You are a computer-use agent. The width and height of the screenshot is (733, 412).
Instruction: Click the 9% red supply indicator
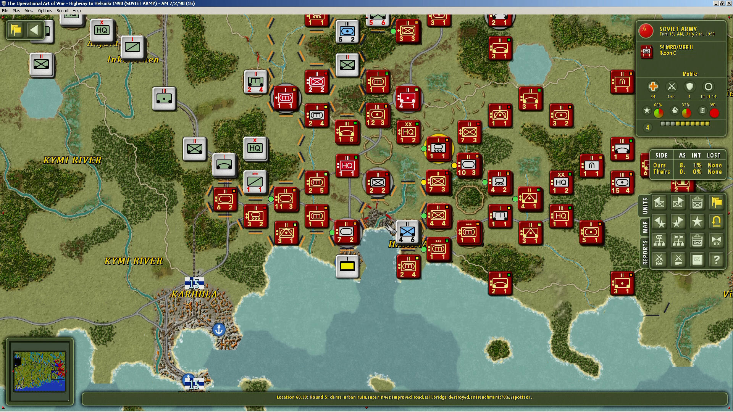(x=714, y=113)
